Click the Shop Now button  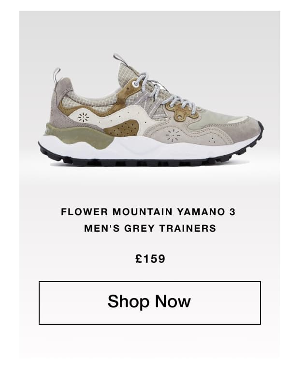150,302
